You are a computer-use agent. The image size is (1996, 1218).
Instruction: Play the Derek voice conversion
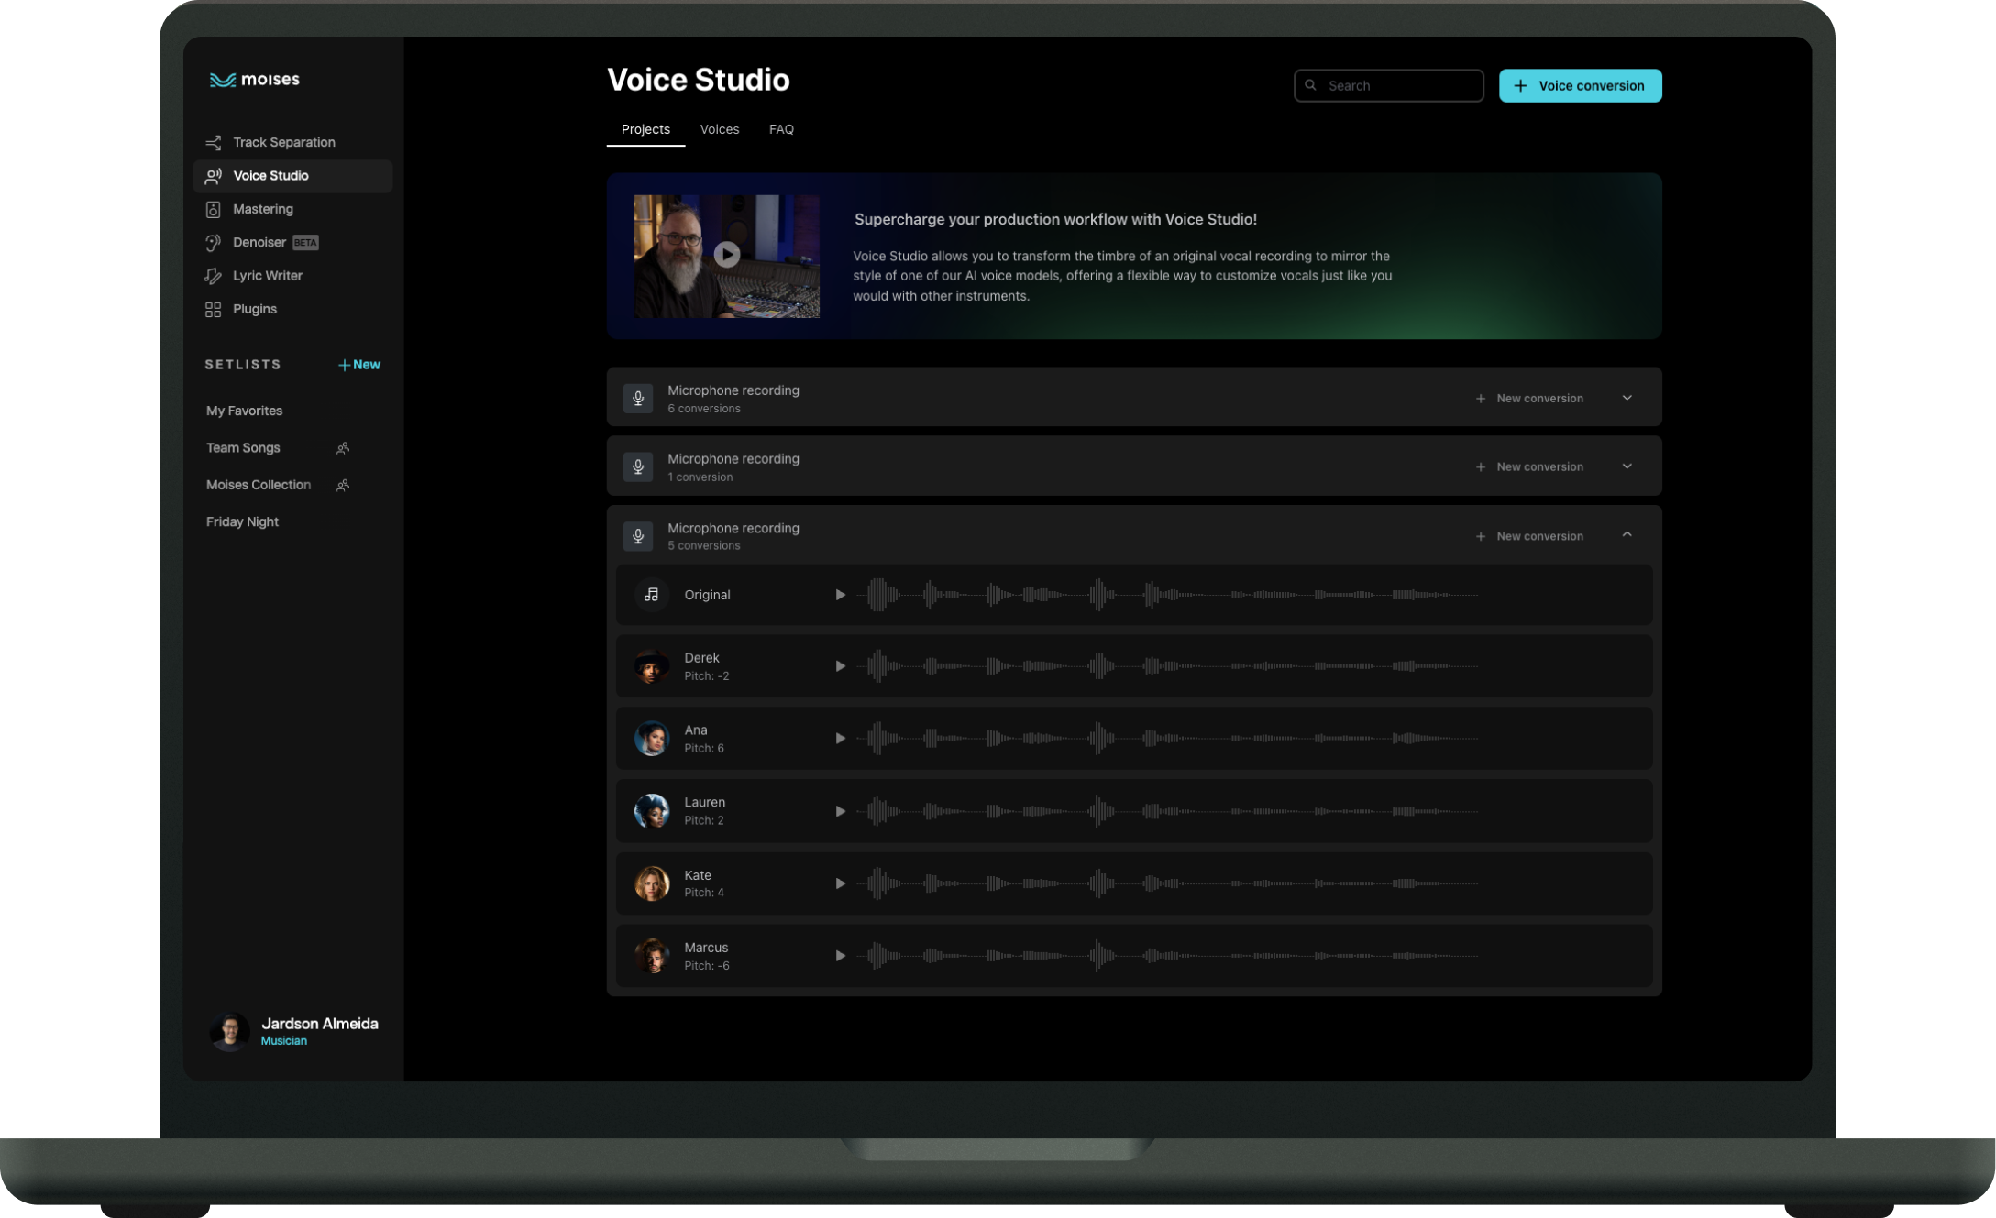coord(840,666)
